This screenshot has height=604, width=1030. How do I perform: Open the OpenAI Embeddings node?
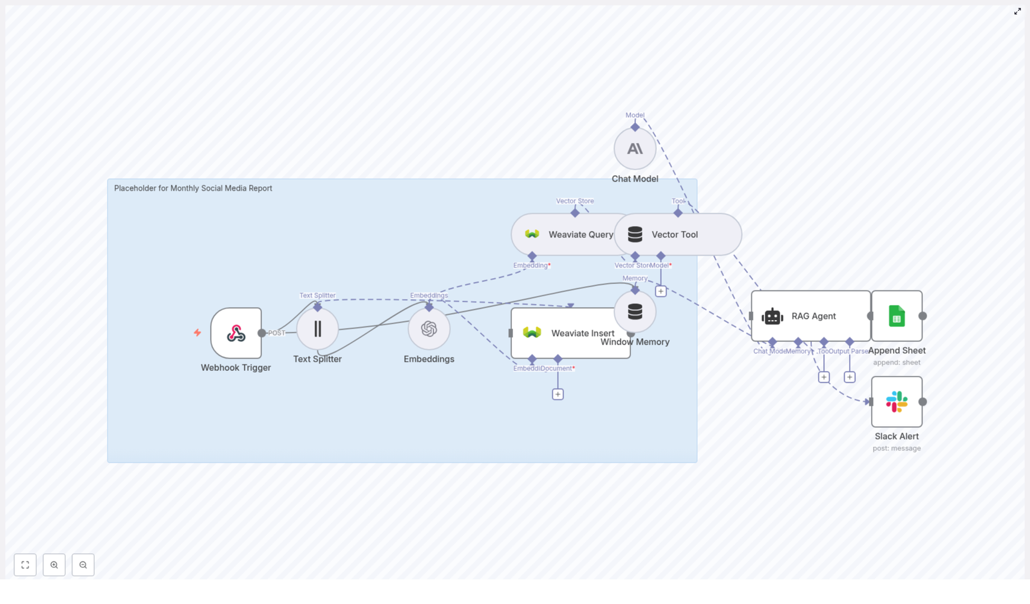[x=429, y=328]
